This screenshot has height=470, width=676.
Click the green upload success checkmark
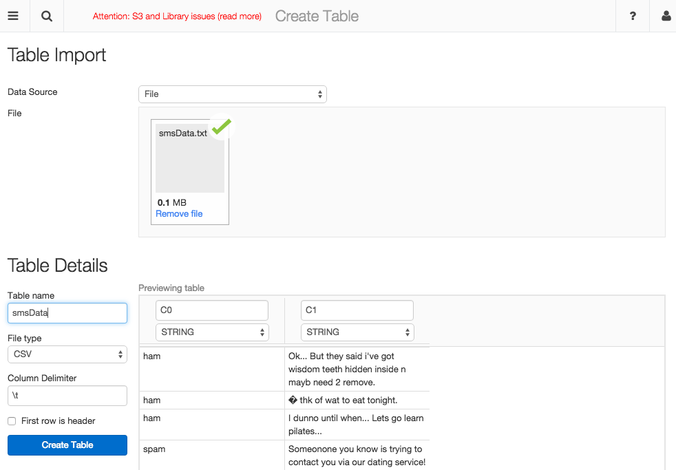pyautogui.click(x=221, y=127)
